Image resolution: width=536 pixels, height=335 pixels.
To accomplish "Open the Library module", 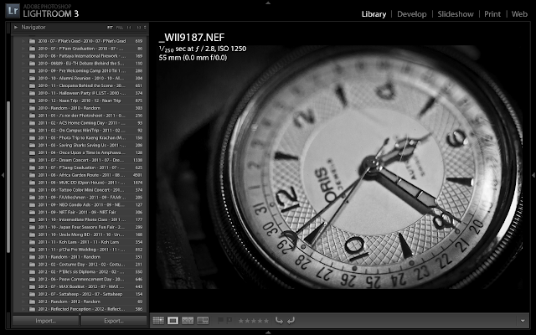I will click(374, 14).
